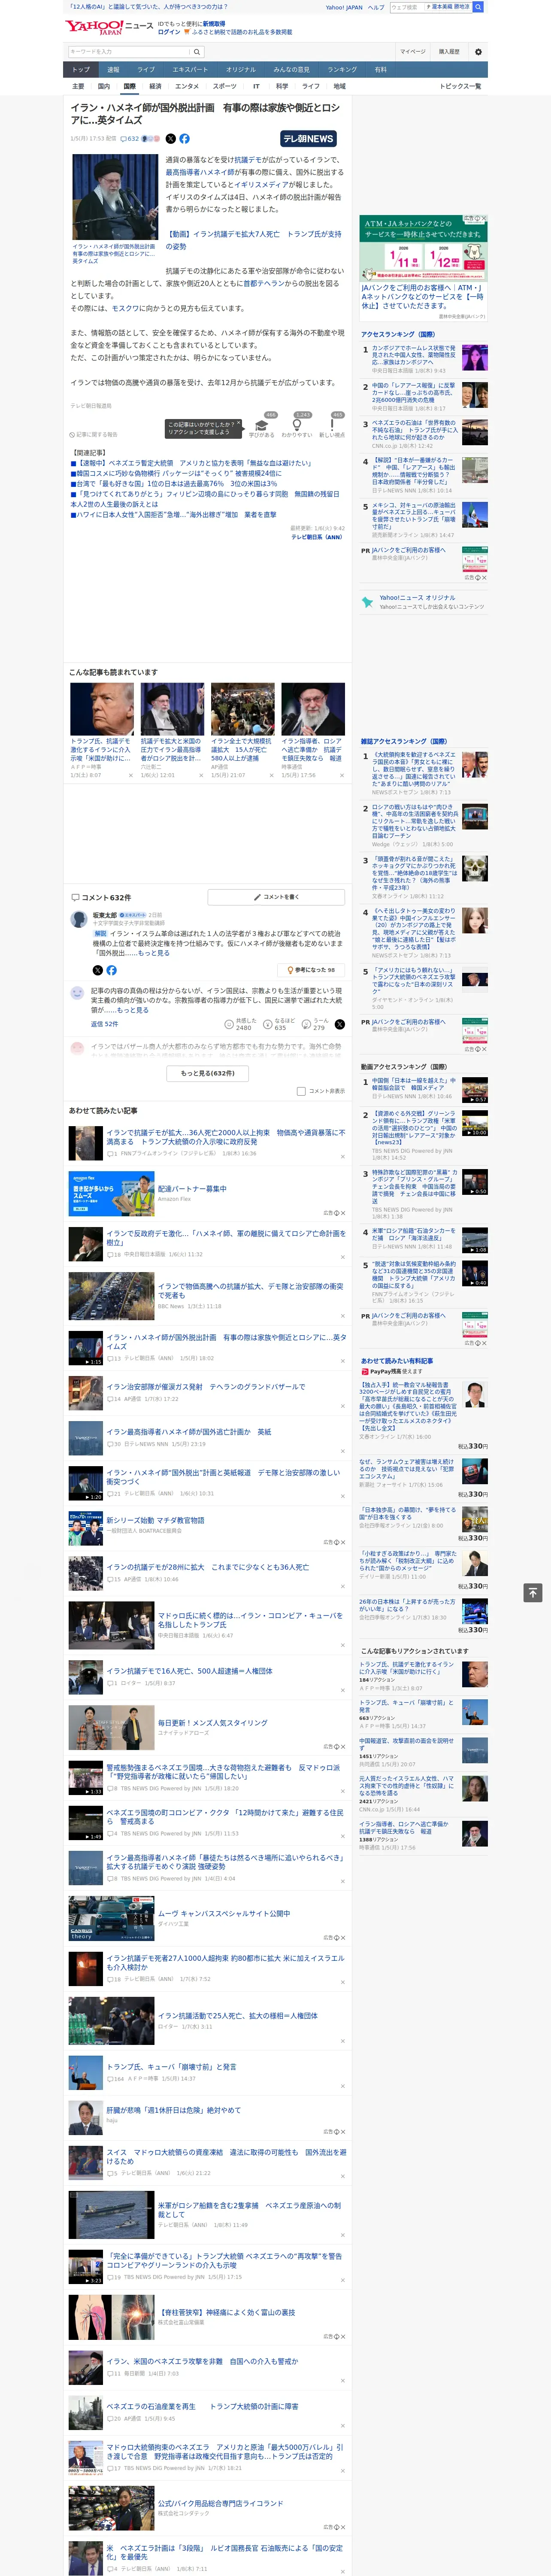Viewport: 551px width, 2576px height.
Task: Share article on Facebook beside the date line
Action: (184, 139)
